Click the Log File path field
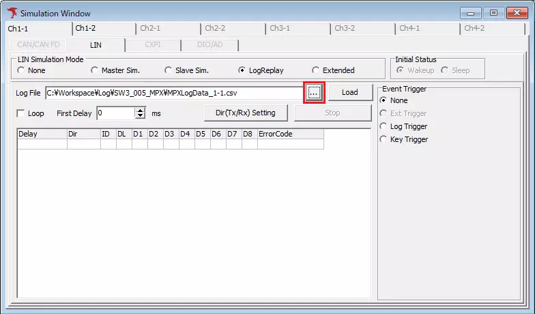Screen dimensions: 535x314 click(174, 92)
